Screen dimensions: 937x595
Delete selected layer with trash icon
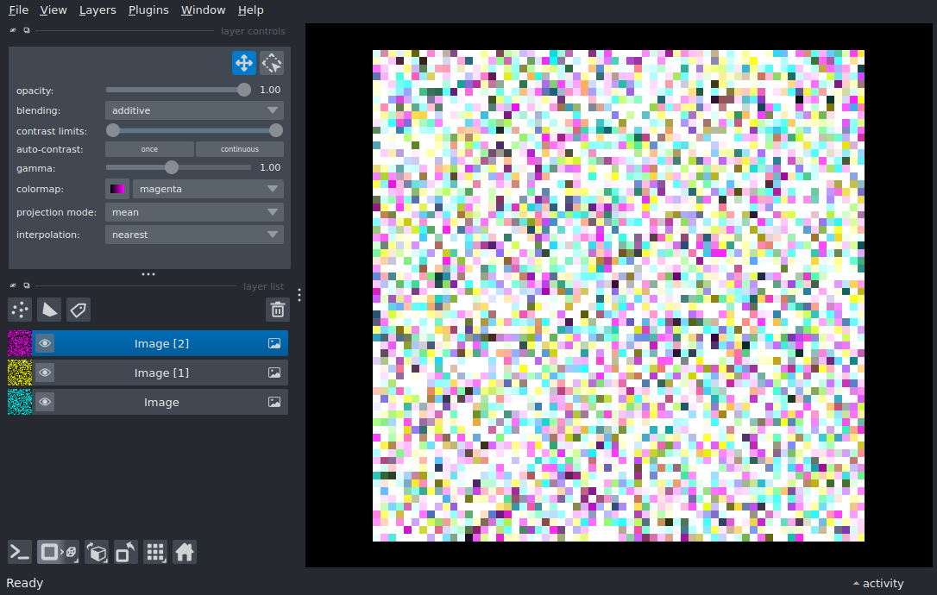(277, 310)
